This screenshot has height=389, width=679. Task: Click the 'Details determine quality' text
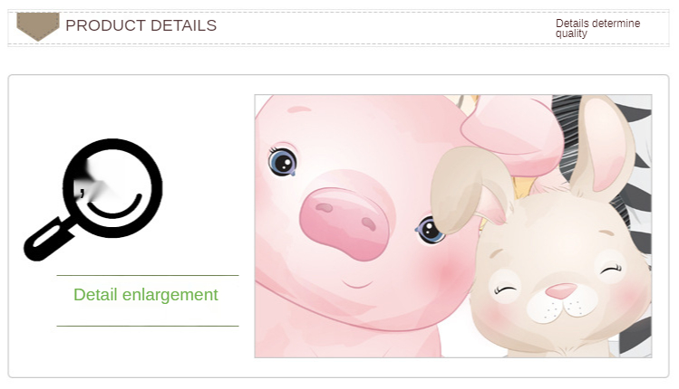click(597, 28)
